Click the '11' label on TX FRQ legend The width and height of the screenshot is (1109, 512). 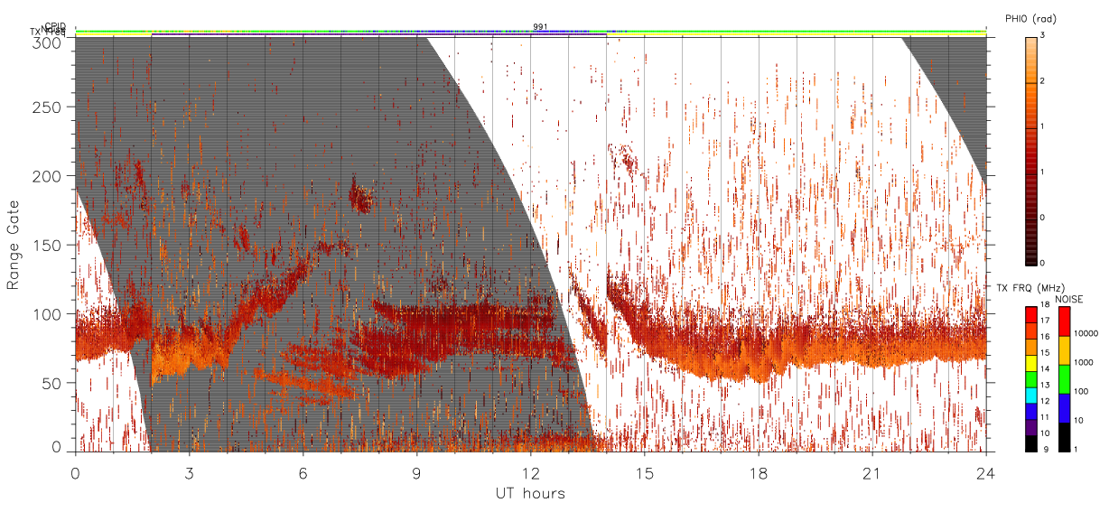point(1045,417)
